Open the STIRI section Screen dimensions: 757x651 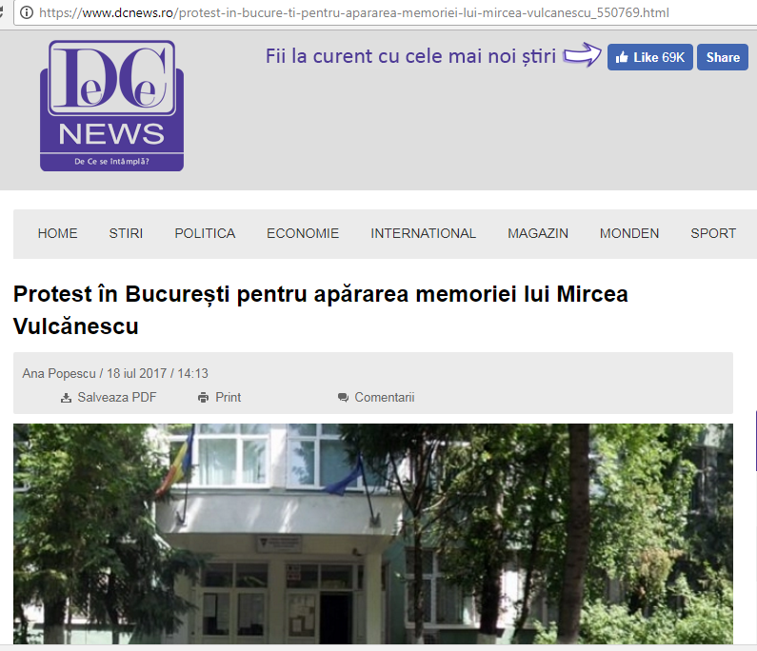pyautogui.click(x=126, y=233)
